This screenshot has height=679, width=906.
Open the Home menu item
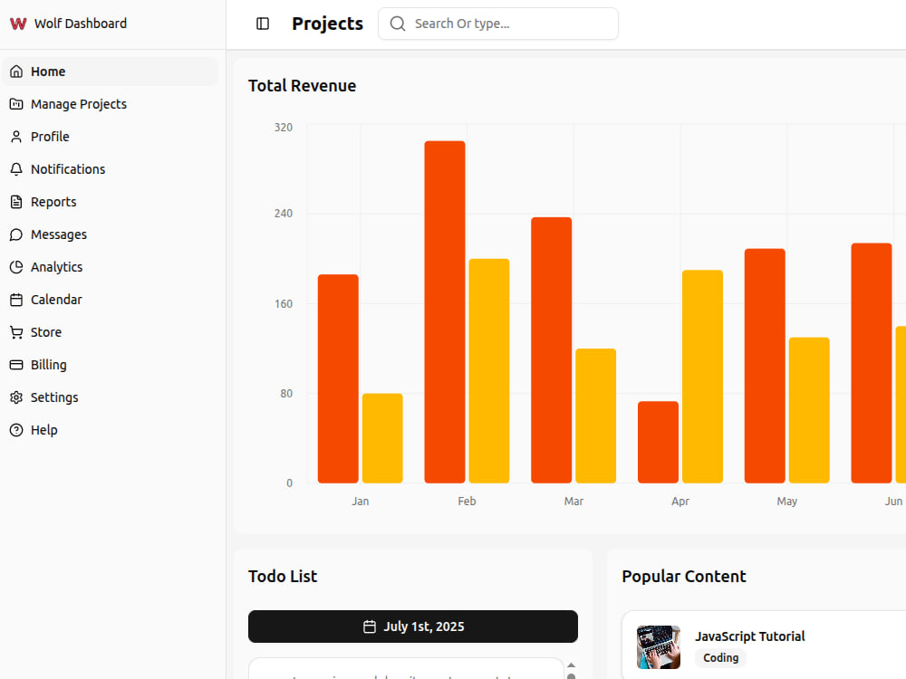click(111, 72)
